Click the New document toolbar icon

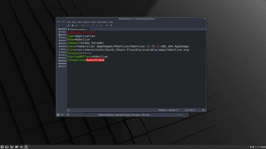(69, 26)
